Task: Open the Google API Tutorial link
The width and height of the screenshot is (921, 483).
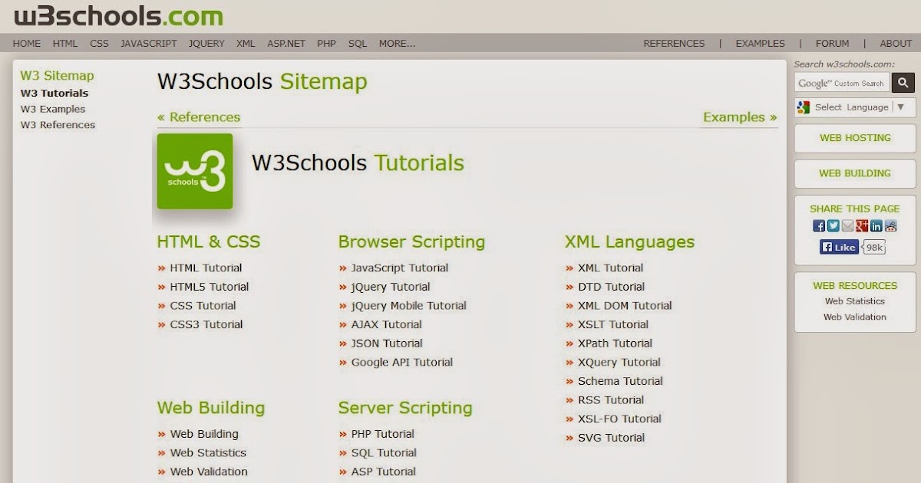Action: point(402,363)
